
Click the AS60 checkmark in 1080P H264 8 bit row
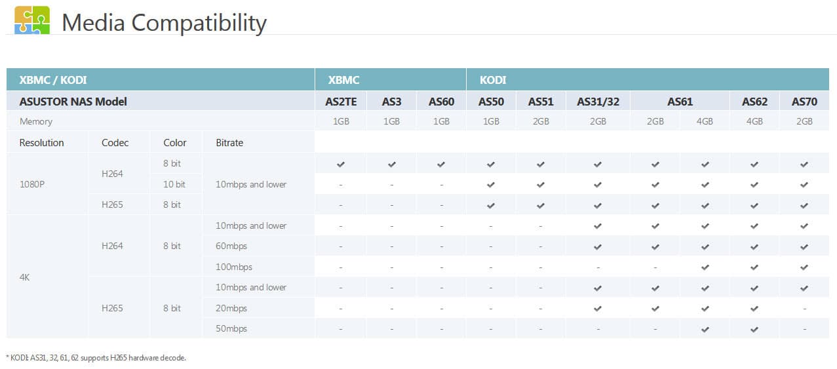(442, 164)
